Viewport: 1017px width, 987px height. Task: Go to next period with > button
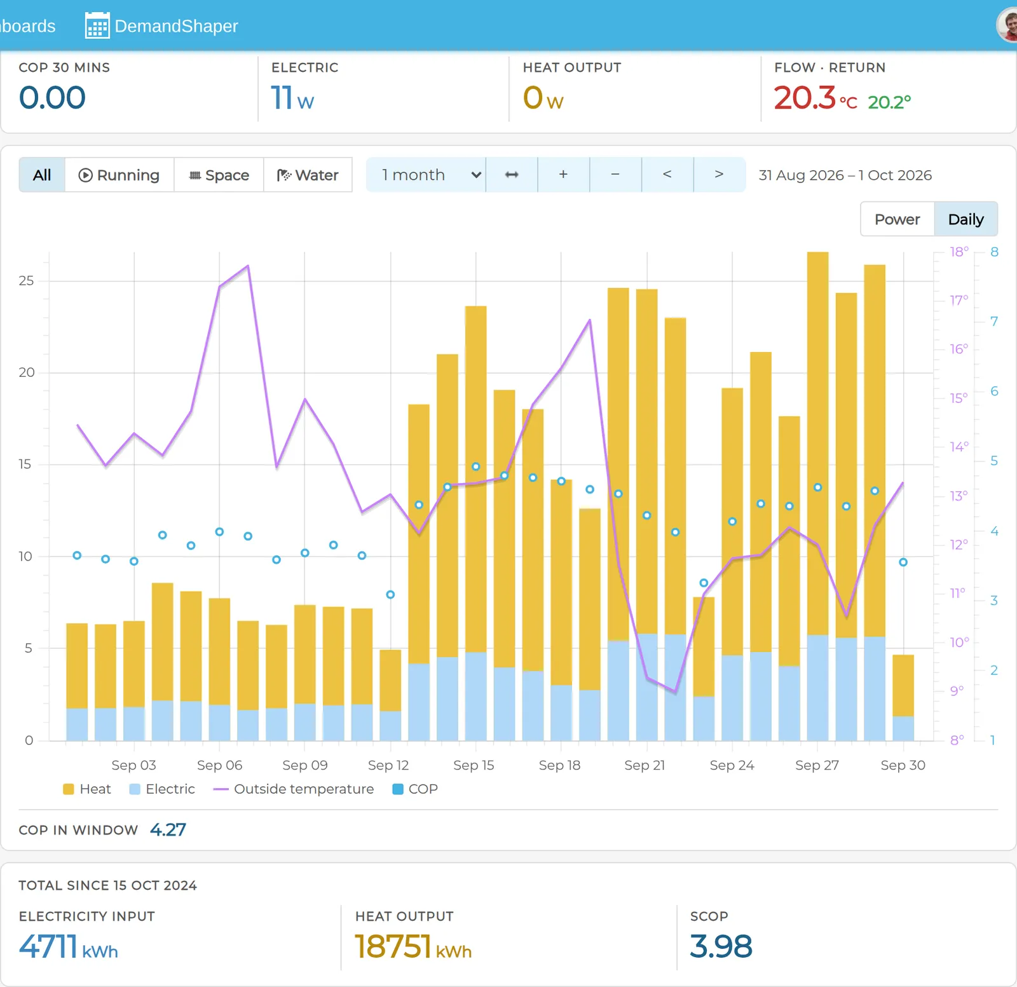pos(719,175)
